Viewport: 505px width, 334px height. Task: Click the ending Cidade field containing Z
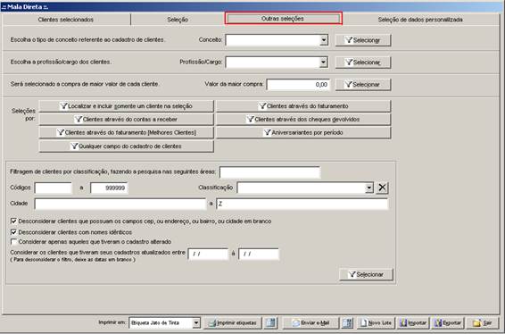point(302,204)
